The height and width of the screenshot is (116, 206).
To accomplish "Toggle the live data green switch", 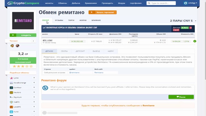I will [x=185, y=28].
